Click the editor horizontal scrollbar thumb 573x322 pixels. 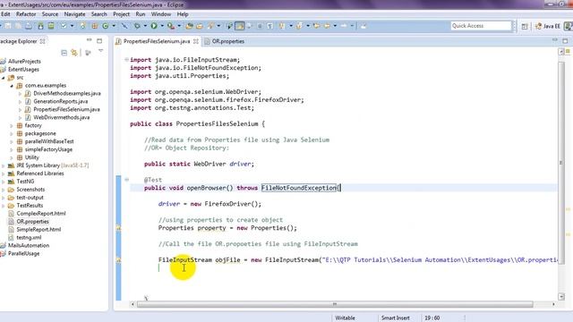[x=335, y=304]
